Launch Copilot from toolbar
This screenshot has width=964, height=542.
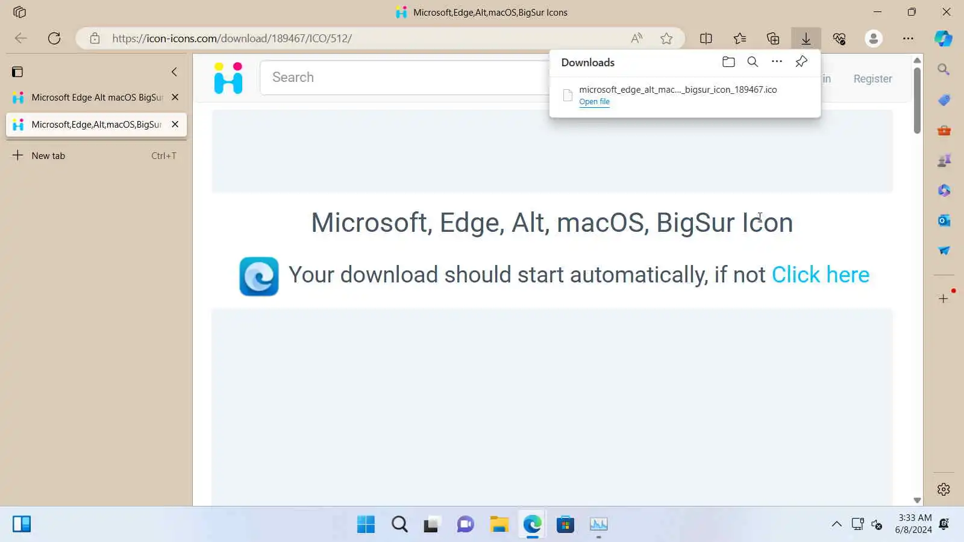pos(944,39)
